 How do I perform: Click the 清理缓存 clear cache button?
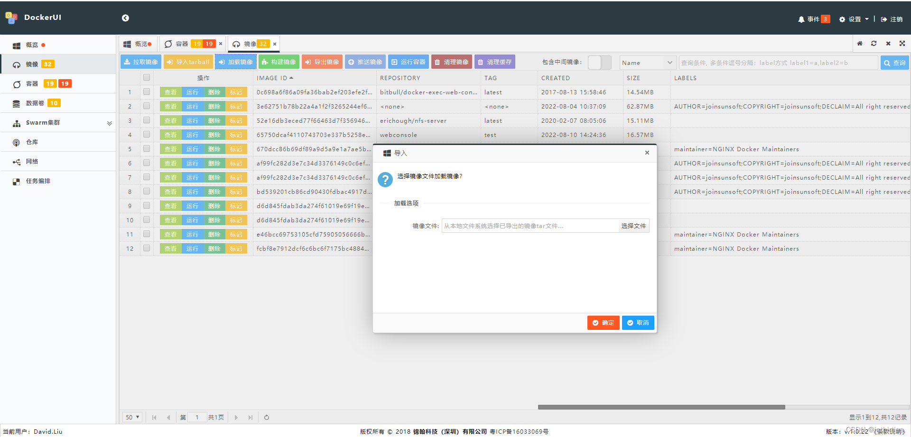pos(495,62)
